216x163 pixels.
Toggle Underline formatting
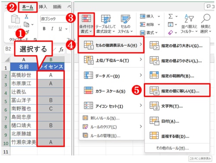60,29
